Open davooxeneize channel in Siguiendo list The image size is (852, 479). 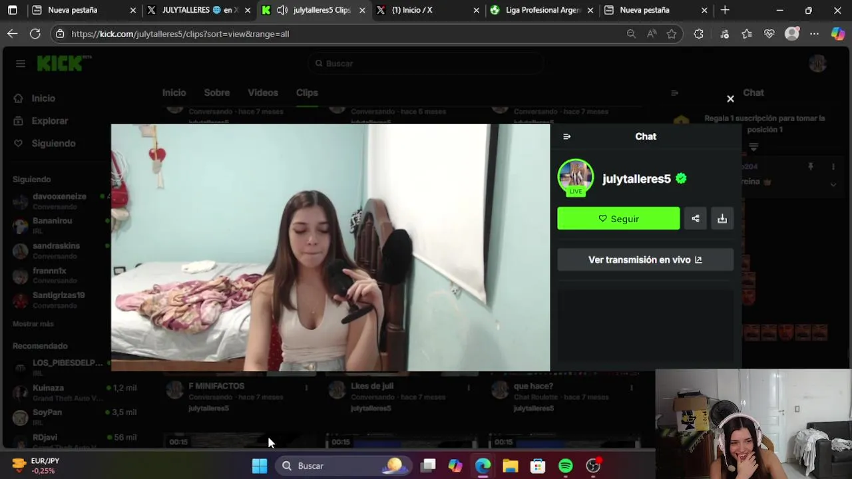click(x=60, y=201)
